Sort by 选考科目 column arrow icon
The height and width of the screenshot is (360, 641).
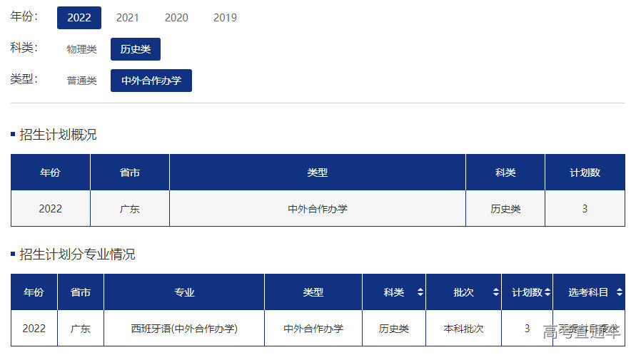click(619, 292)
